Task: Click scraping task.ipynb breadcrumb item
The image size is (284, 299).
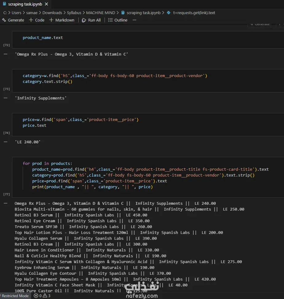Action: point(144,13)
